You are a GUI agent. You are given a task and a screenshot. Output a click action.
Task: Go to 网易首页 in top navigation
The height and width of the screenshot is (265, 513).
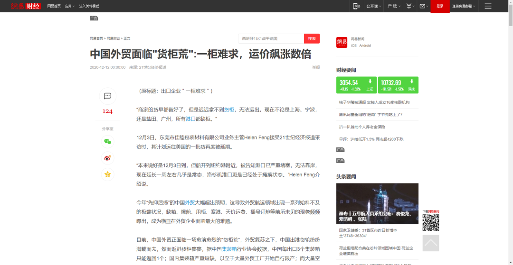tap(54, 6)
